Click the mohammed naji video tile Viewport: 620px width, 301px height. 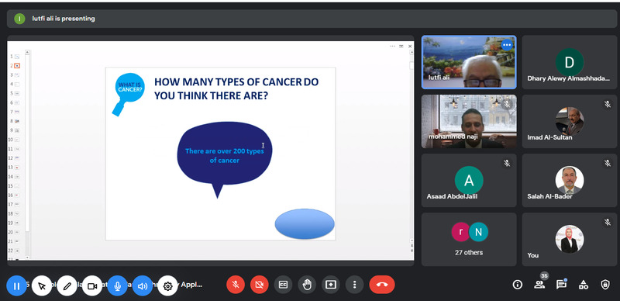(469, 121)
